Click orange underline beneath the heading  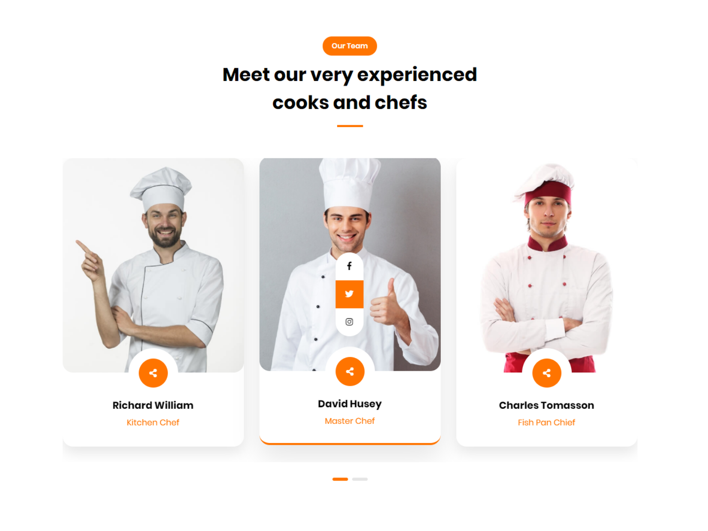pos(350,126)
